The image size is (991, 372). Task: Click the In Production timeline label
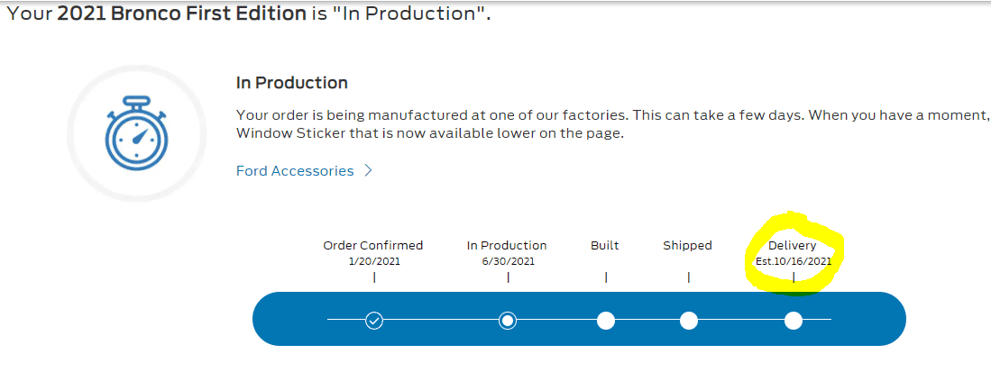[x=507, y=245]
